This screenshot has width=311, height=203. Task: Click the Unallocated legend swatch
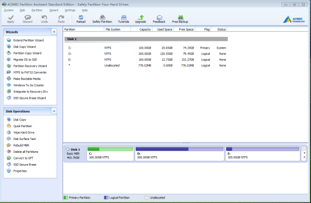(x=147, y=197)
